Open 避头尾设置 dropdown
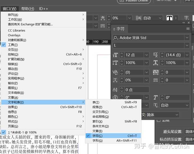The height and width of the screenshot is (154, 194). pos(189,132)
